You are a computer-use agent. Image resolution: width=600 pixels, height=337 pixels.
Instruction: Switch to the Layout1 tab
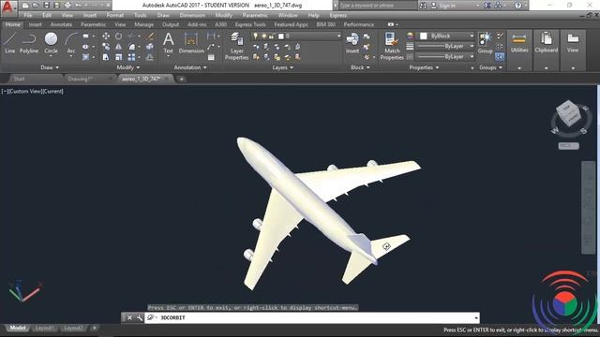point(44,328)
